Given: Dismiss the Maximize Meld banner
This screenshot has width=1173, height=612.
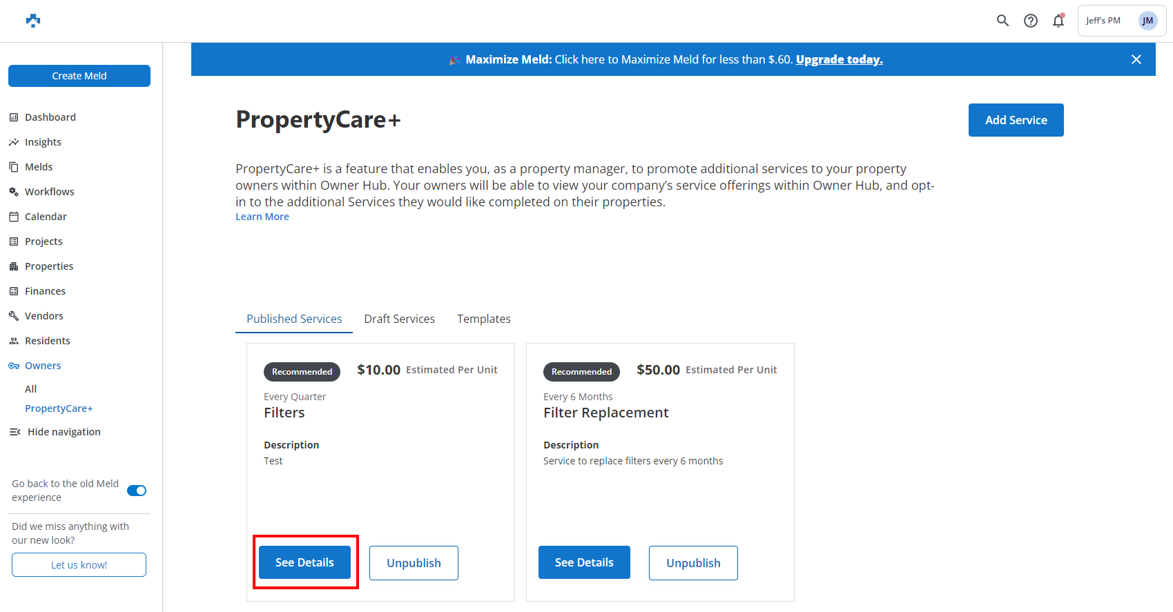Looking at the screenshot, I should click(x=1136, y=59).
